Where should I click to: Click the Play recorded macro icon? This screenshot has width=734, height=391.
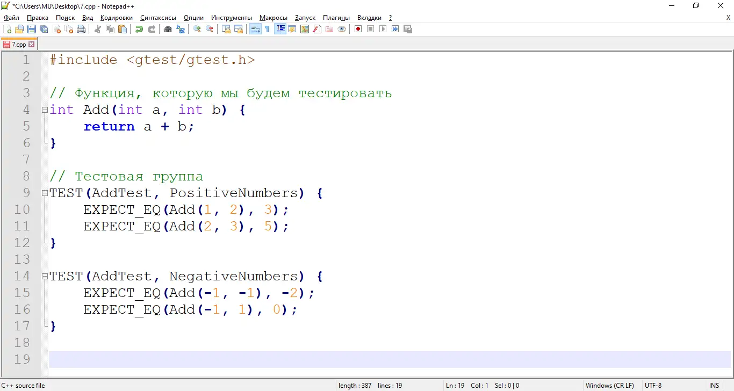point(383,29)
